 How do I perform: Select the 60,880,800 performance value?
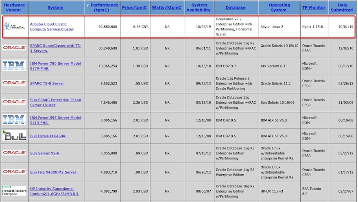point(108,27)
